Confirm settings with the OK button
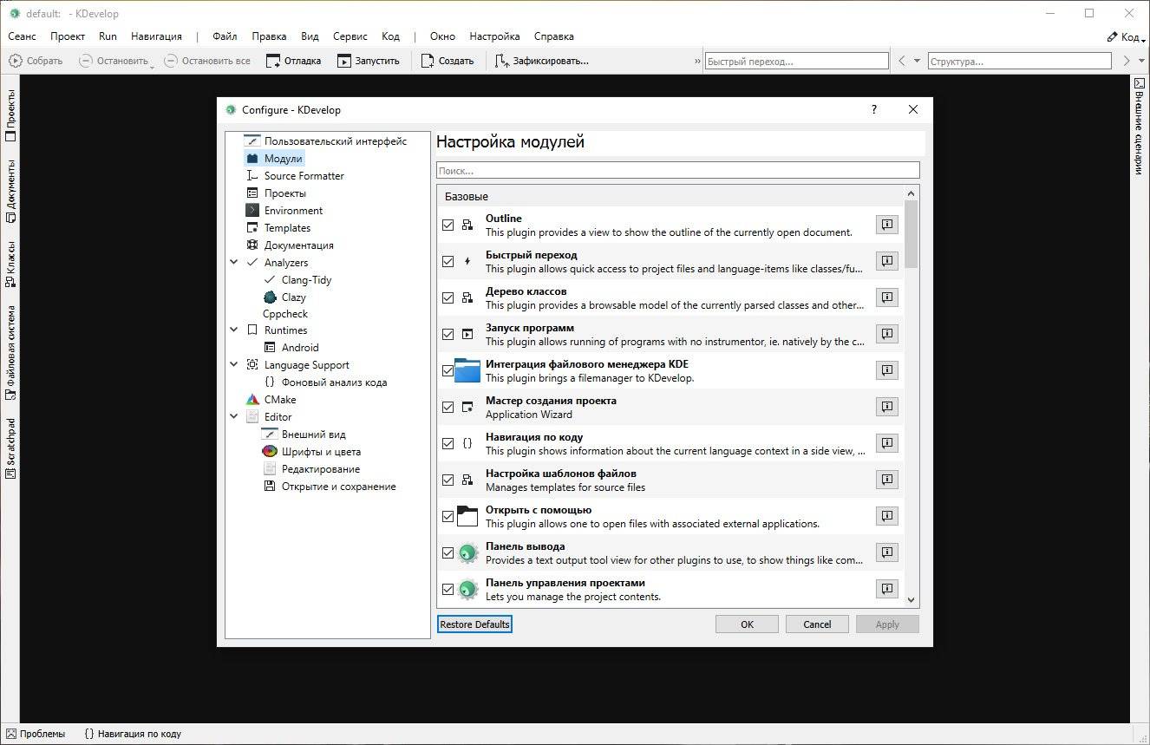The height and width of the screenshot is (745, 1150). tap(747, 624)
